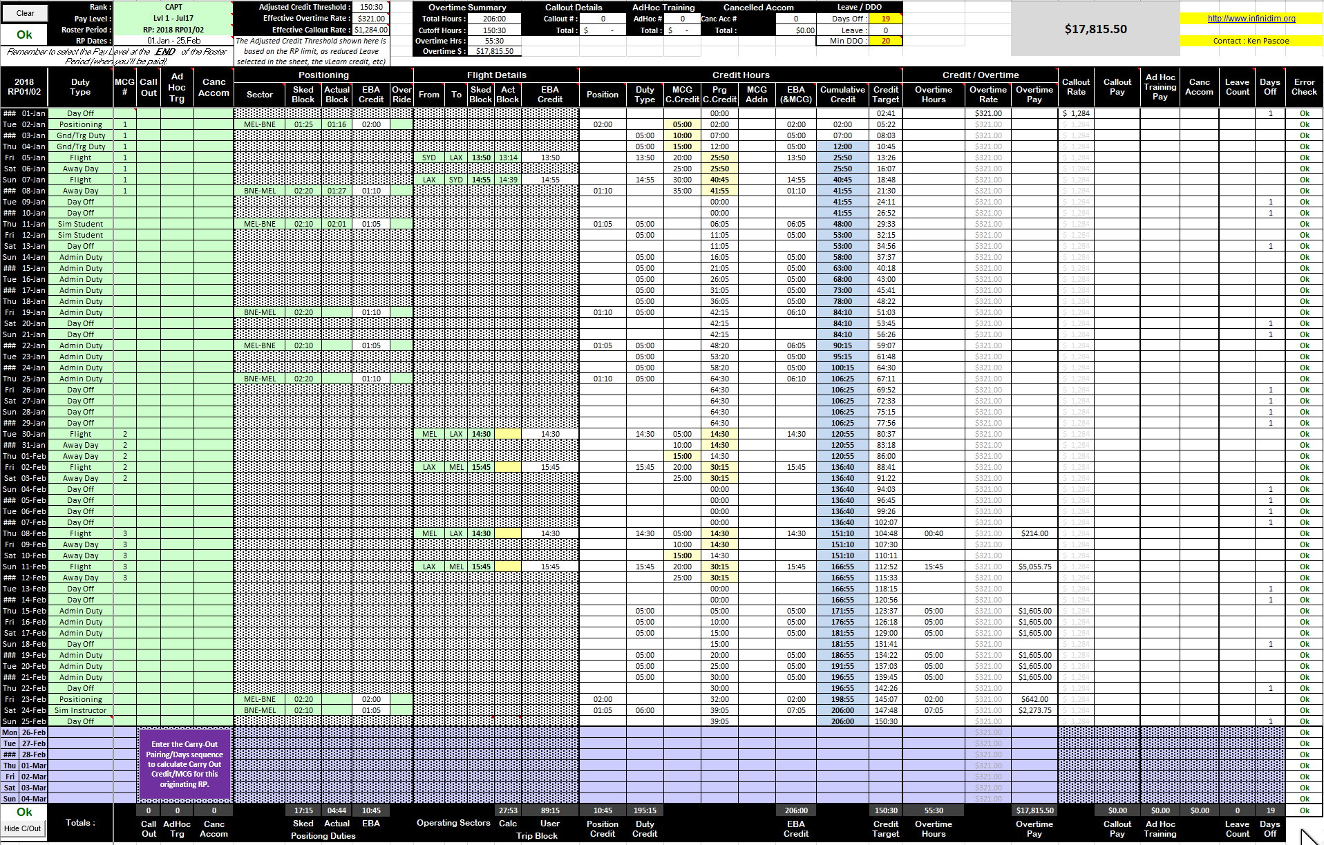The image size is (1324, 845).
Task: Select the Ad Hoc Trg column header
Action: [177, 87]
